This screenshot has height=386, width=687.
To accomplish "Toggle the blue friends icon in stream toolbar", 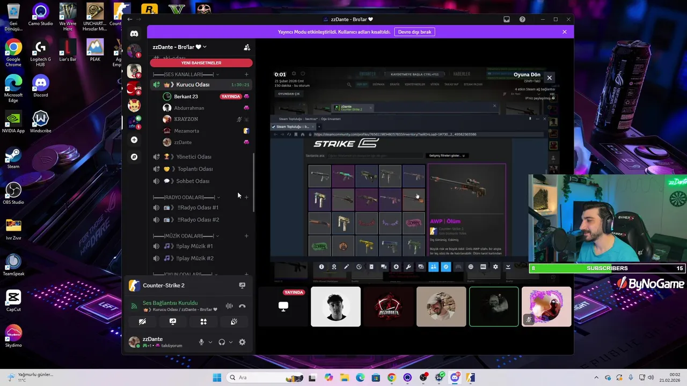I will (433, 266).
